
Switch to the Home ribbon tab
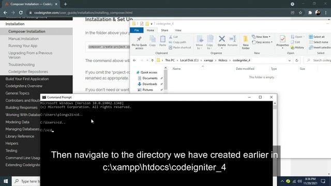pyautogui.click(x=151, y=30)
